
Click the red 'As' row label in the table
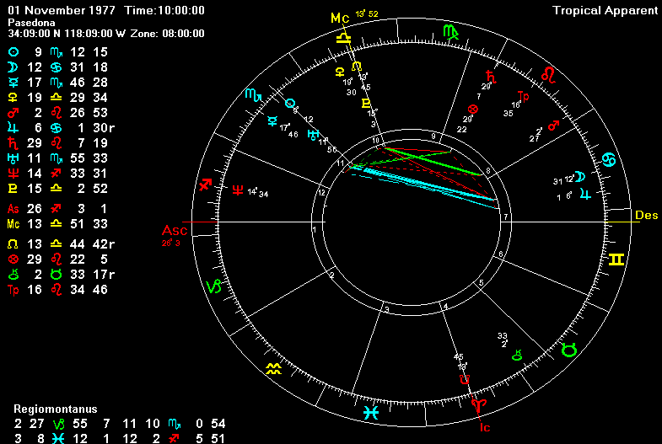(13, 209)
